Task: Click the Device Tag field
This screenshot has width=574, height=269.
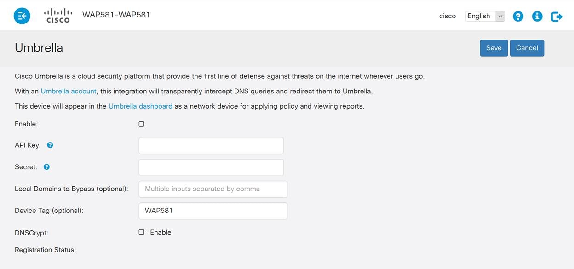Action: point(213,211)
